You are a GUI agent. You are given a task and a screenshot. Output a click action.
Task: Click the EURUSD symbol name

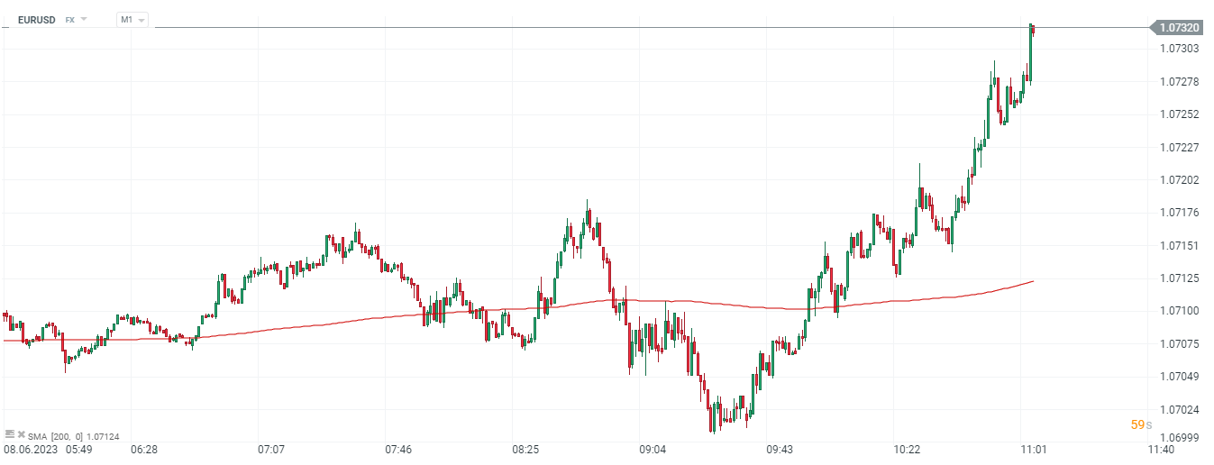(x=37, y=19)
